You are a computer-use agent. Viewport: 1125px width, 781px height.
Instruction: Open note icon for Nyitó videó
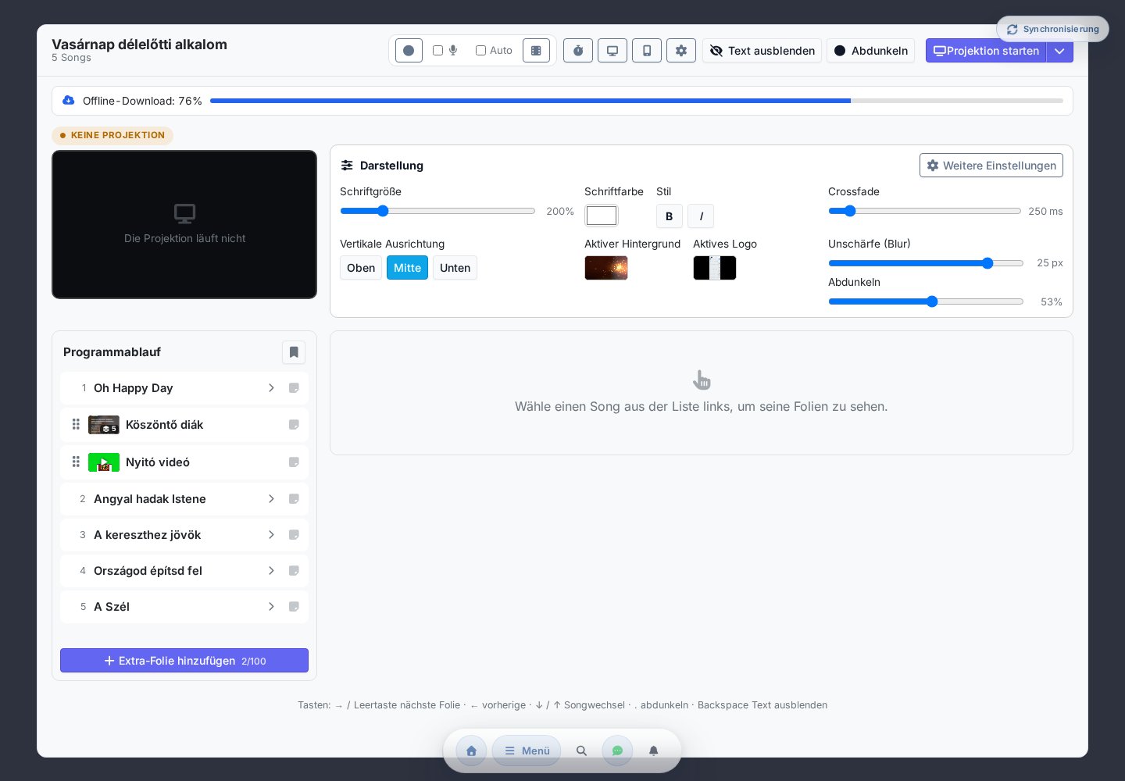tap(294, 462)
